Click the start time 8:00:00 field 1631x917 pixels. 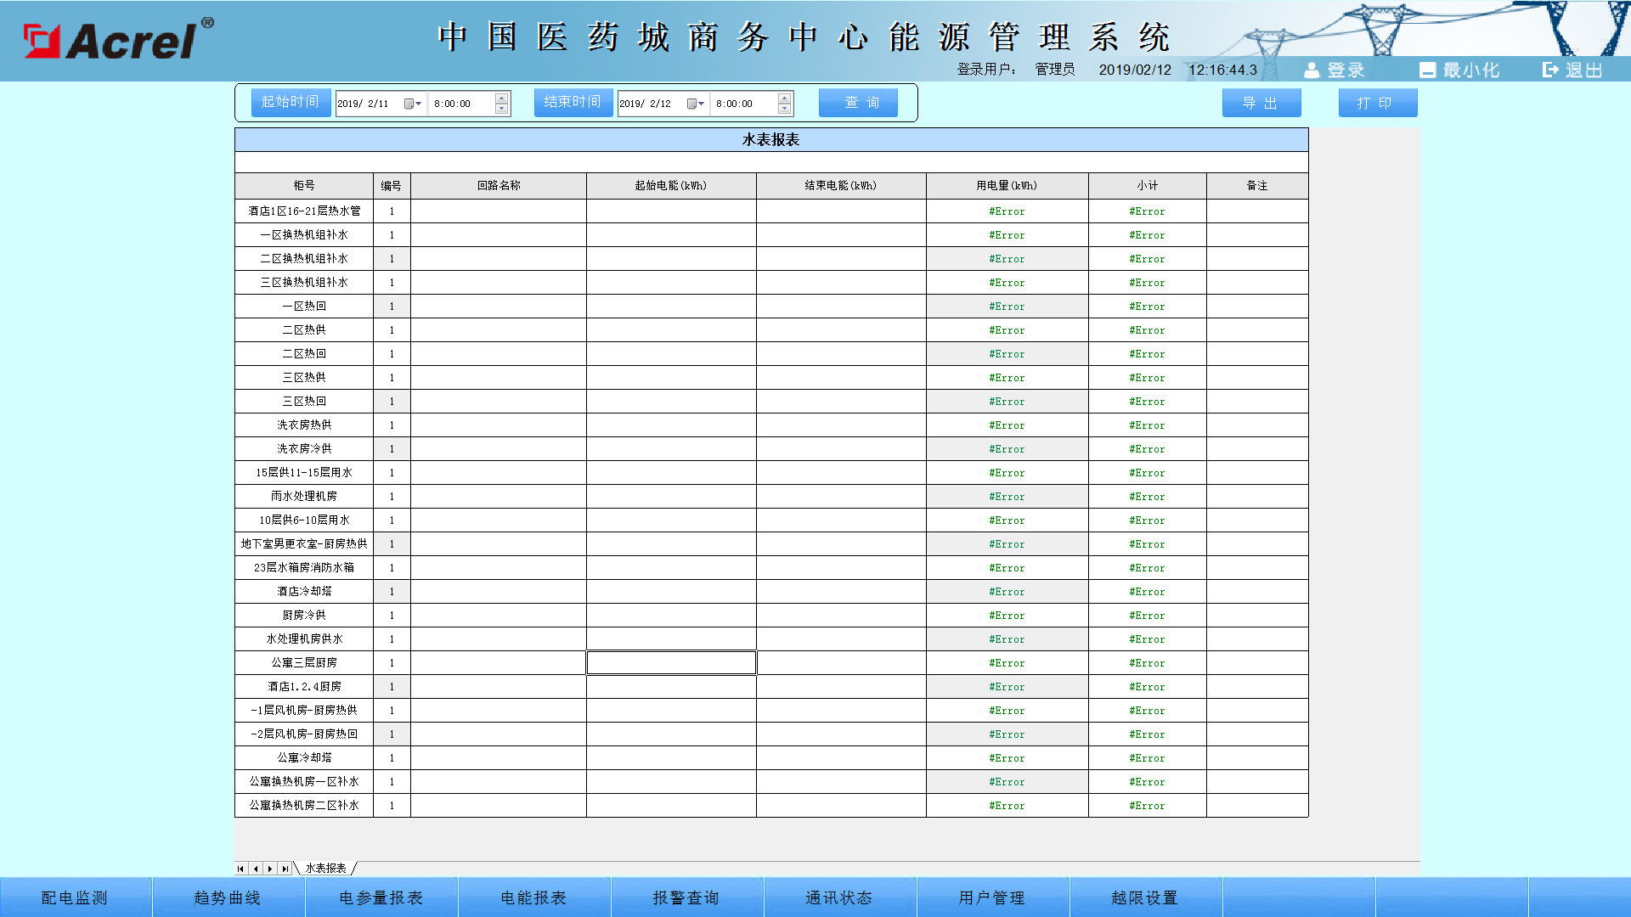coord(459,104)
